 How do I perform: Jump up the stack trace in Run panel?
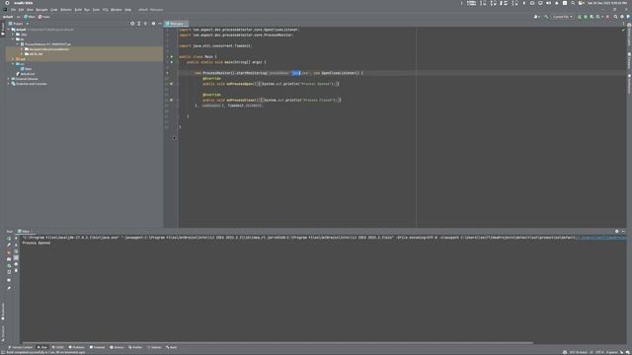pyautogui.click(x=16, y=239)
